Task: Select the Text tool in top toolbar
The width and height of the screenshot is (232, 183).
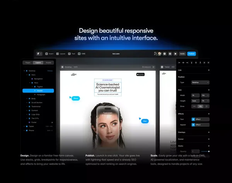Action: (72, 54)
